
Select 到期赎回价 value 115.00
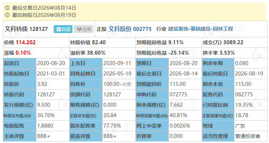pyautogui.click(x=178, y=84)
